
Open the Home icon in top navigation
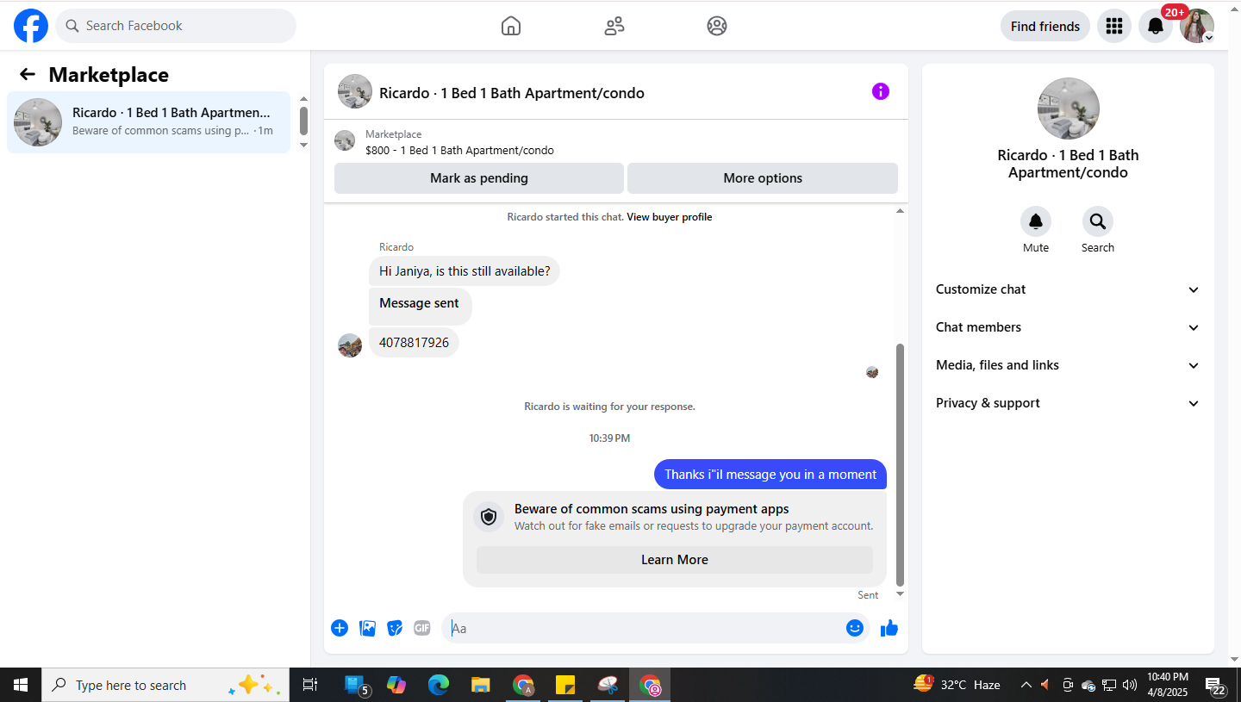point(511,26)
